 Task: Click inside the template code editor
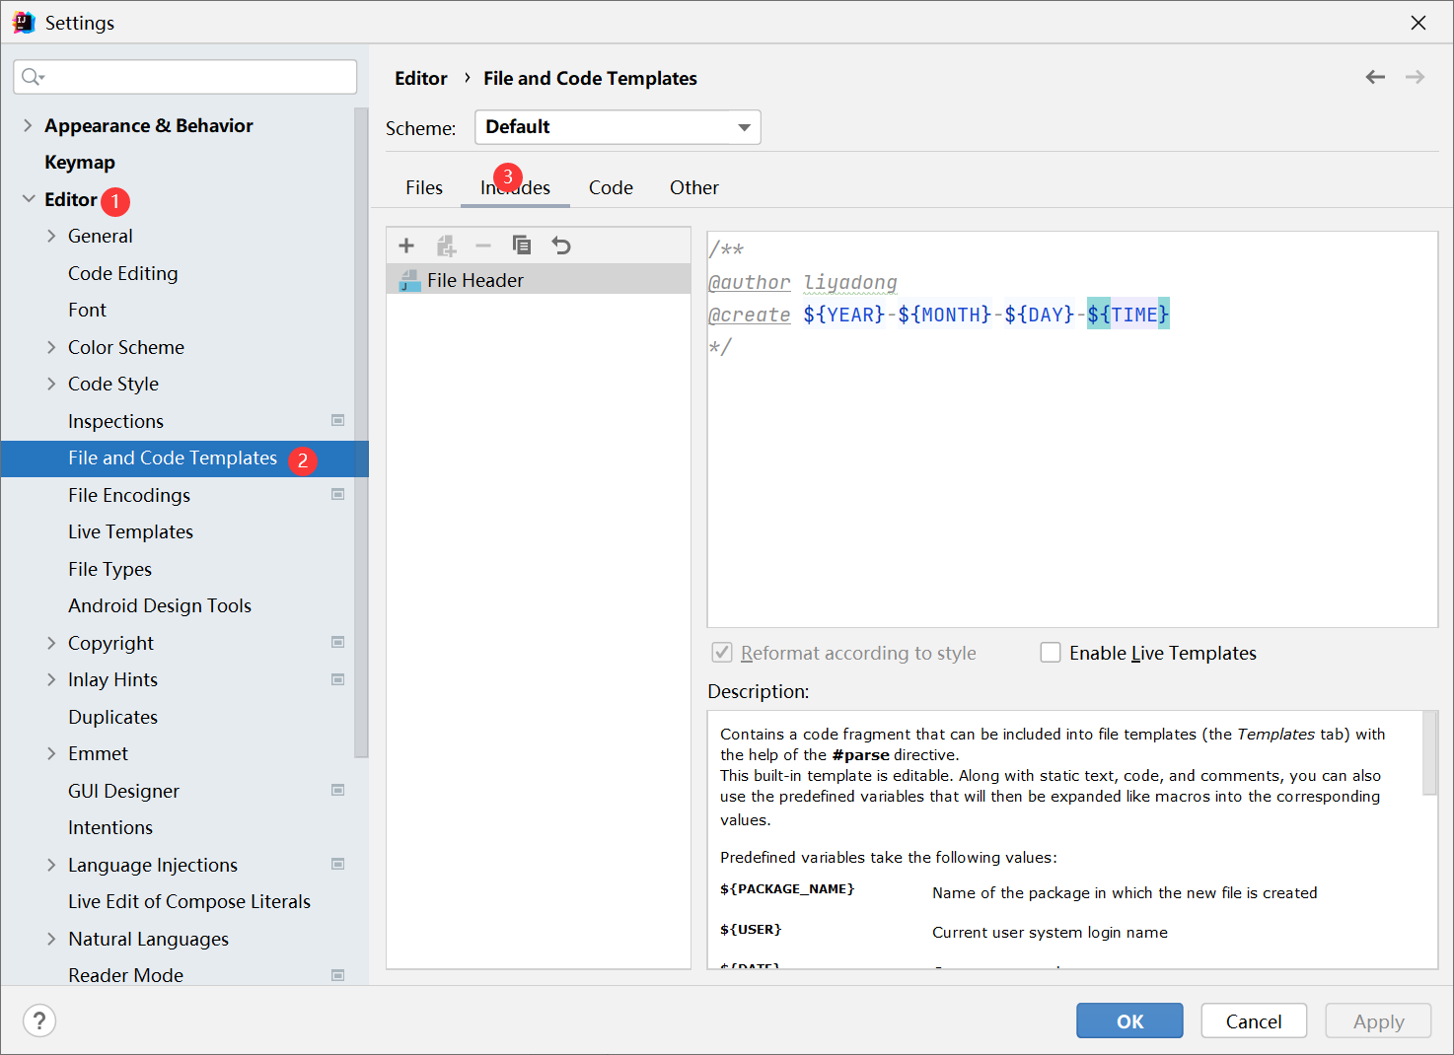[1072, 429]
